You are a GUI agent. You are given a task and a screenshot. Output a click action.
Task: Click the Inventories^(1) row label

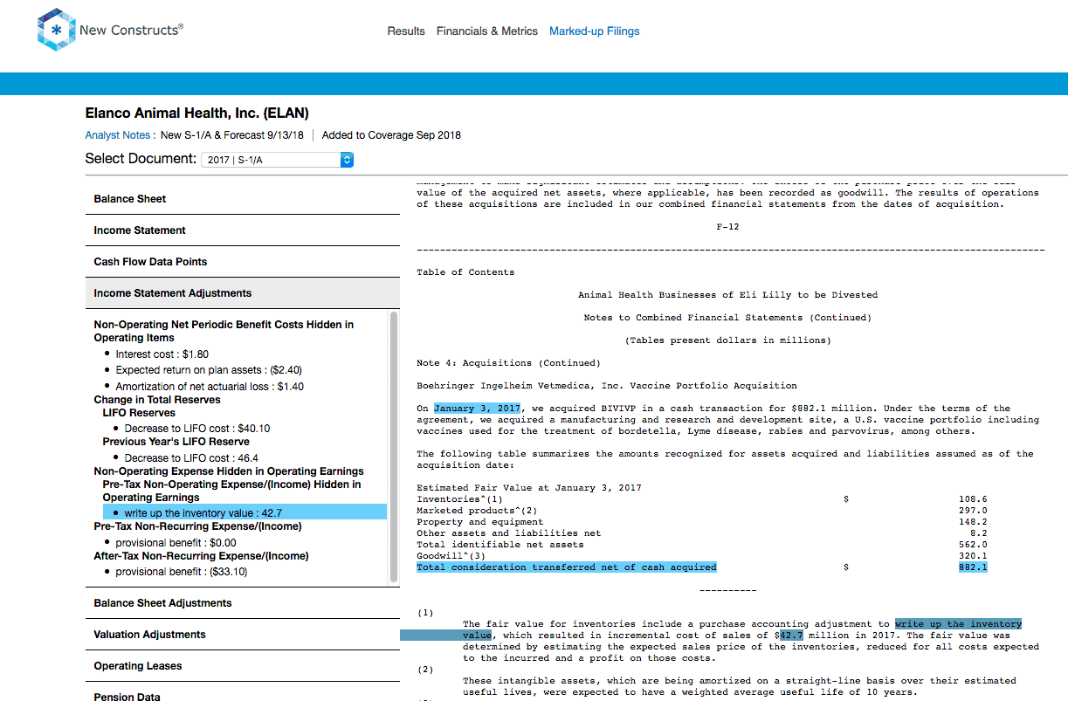tap(460, 499)
